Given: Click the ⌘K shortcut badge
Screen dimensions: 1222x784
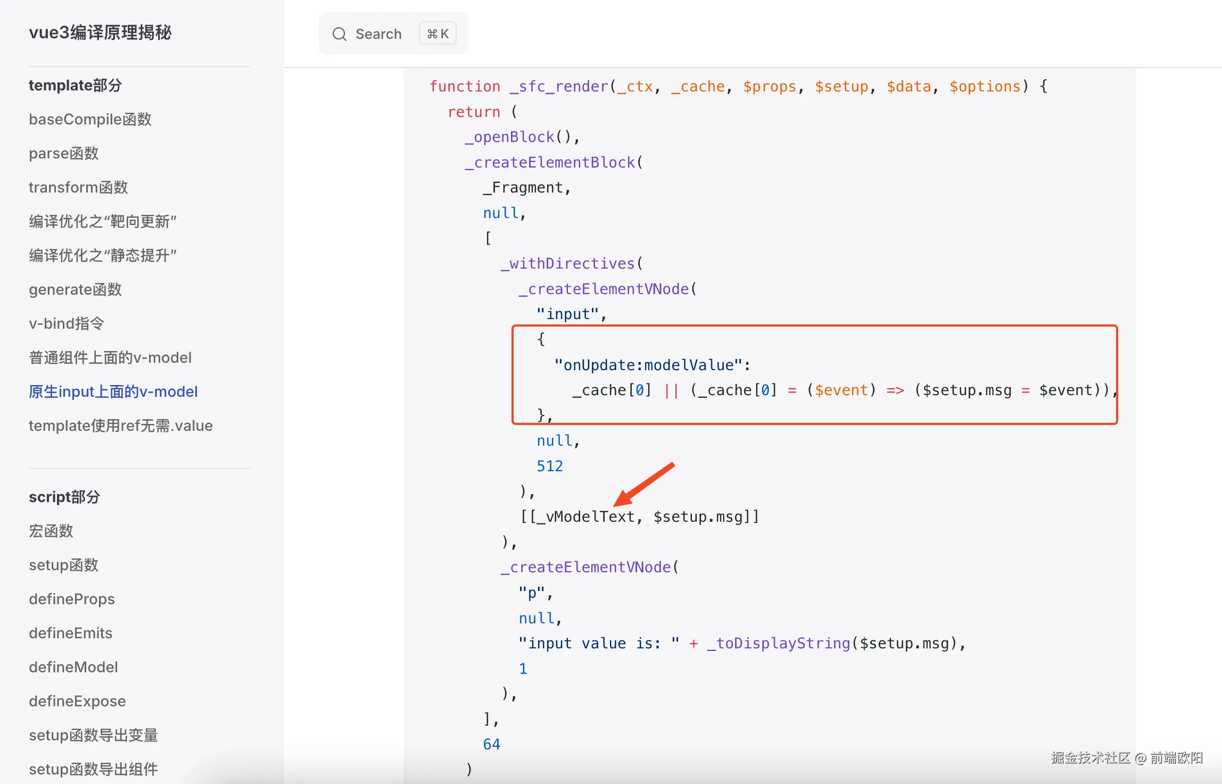Looking at the screenshot, I should pos(437,34).
